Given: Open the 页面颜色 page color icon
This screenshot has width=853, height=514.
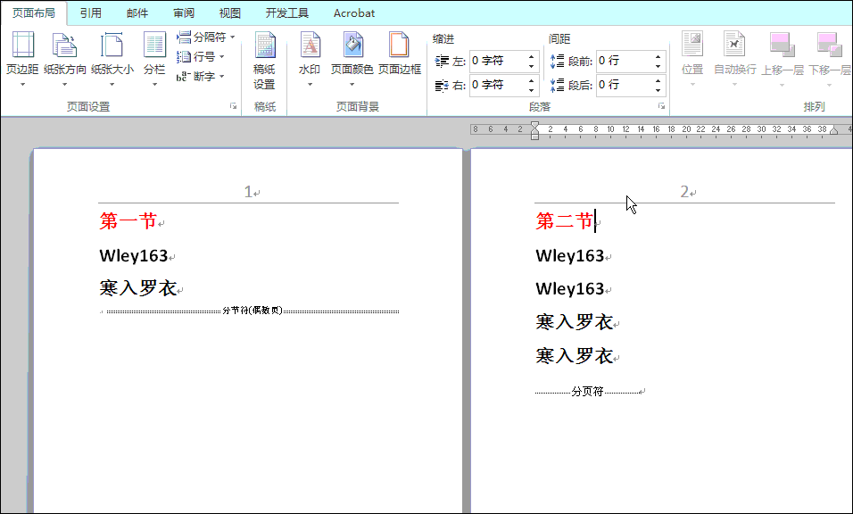Looking at the screenshot, I should point(352,46).
